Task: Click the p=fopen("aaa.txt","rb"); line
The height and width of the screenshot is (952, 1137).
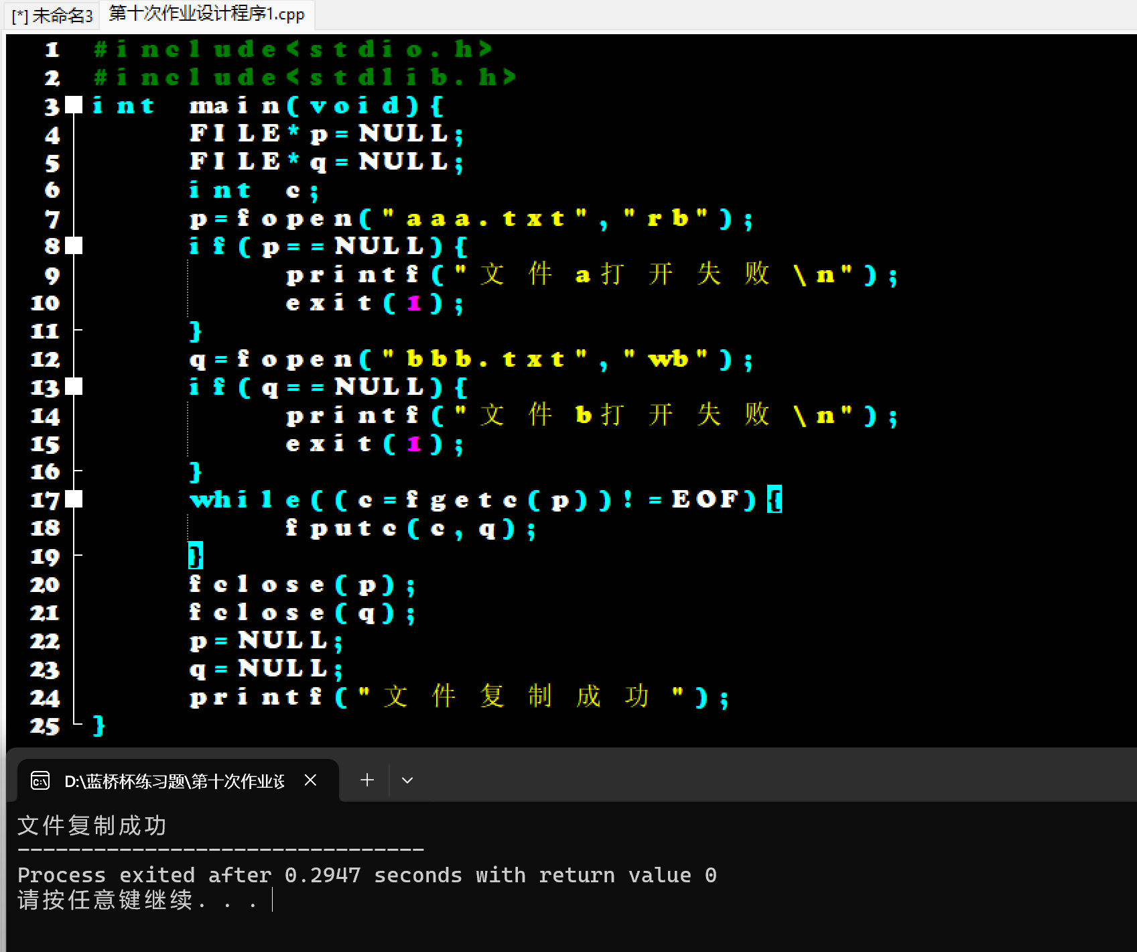Action: click(x=472, y=219)
